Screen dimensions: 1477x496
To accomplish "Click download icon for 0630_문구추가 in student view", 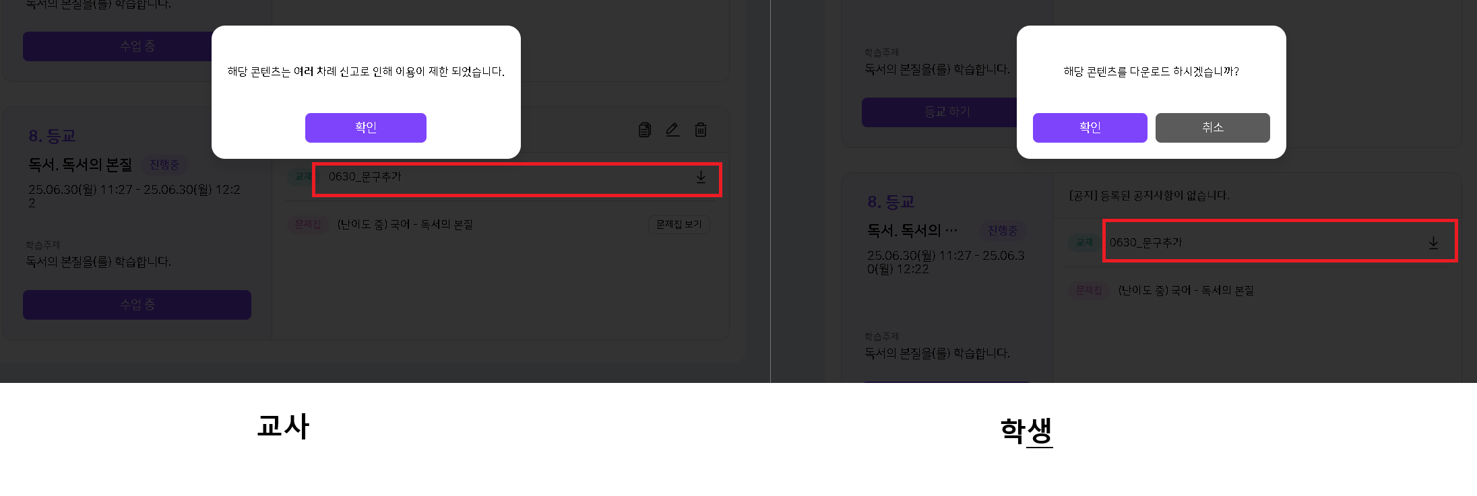I will click(1433, 243).
